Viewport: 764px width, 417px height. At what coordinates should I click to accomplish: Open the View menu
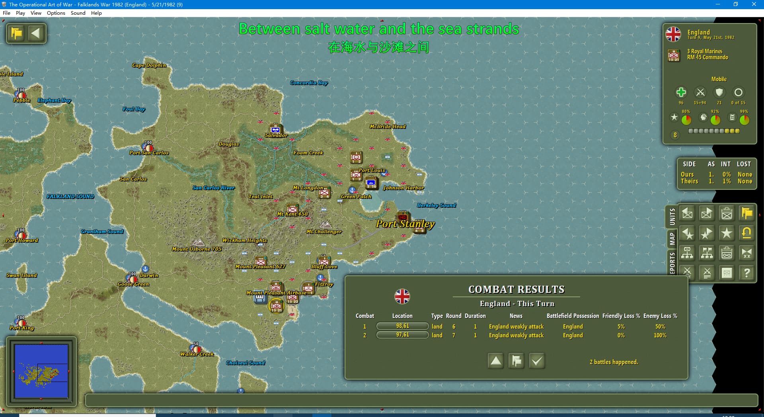click(36, 13)
